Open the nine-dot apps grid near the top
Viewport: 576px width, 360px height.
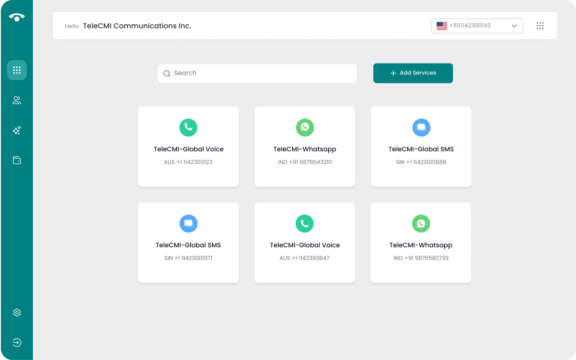[x=540, y=26]
